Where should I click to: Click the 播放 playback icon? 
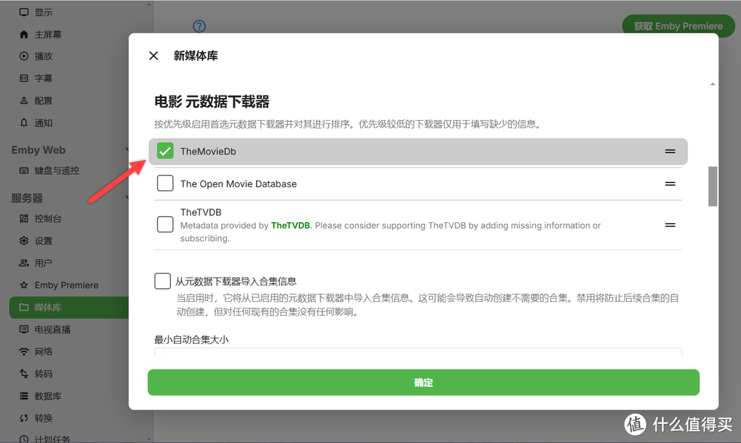coord(23,56)
